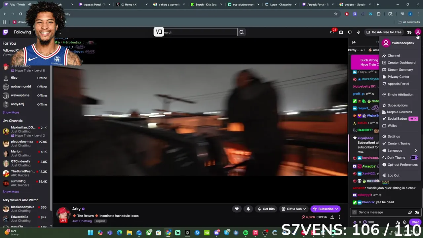This screenshot has width=423, height=238.
Task: Open OBS Studio from the taskbar
Action: click(x=265, y=233)
